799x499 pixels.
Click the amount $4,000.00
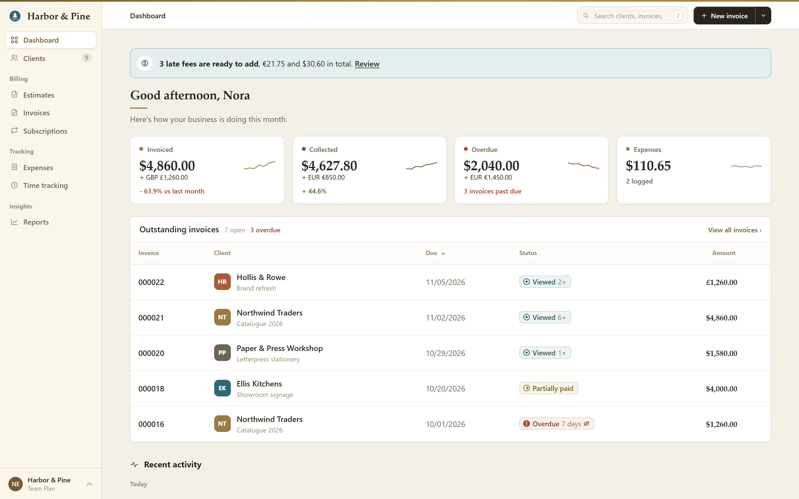(x=721, y=389)
